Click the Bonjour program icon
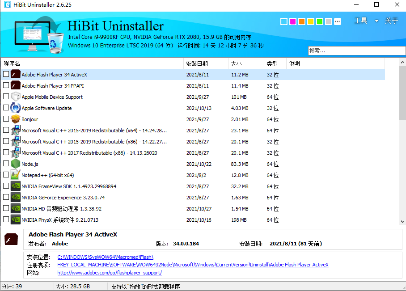406x291 pixels. coord(16,119)
